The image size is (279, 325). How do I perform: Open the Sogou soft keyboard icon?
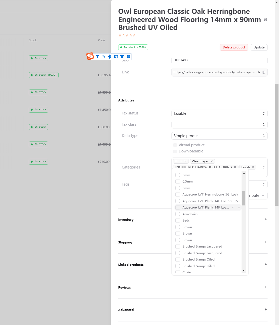pos(116,57)
